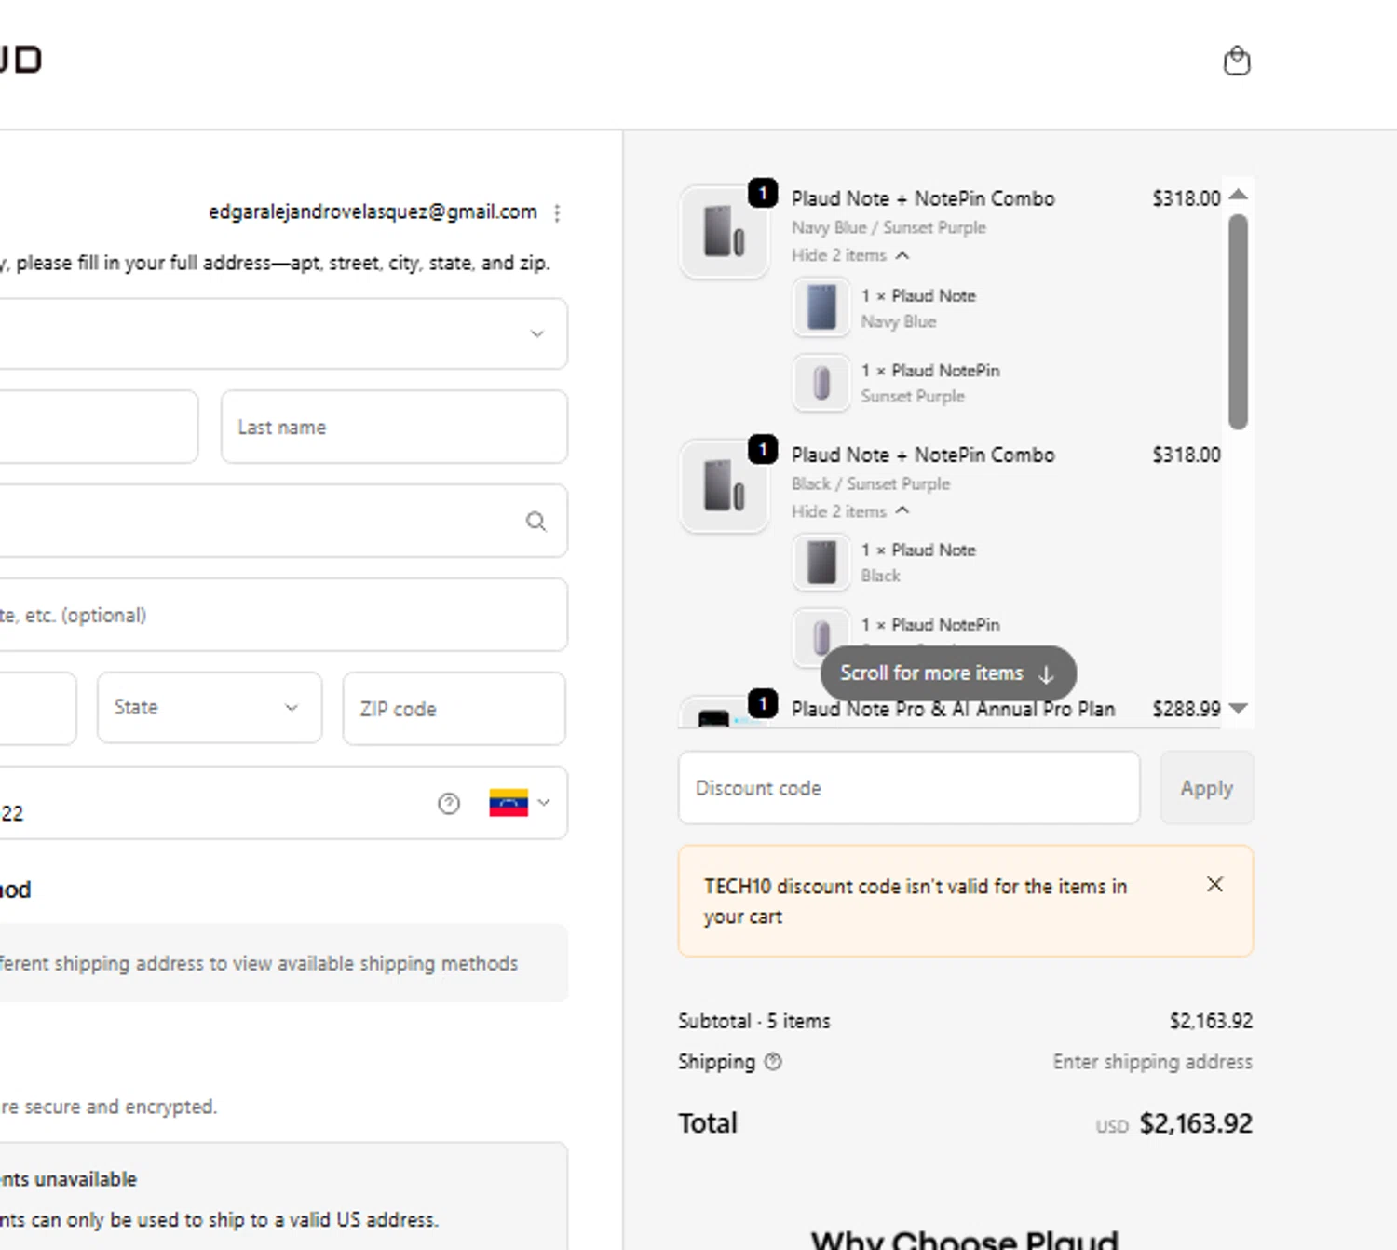Click the Plaud Note Navy Blue thumbnail

(x=821, y=307)
